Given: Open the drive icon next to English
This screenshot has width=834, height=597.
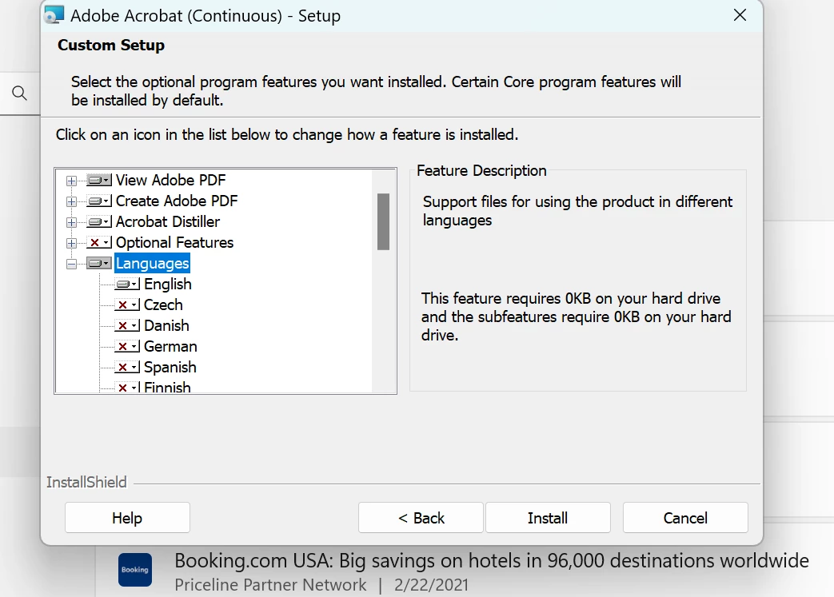Looking at the screenshot, I should coord(127,284).
